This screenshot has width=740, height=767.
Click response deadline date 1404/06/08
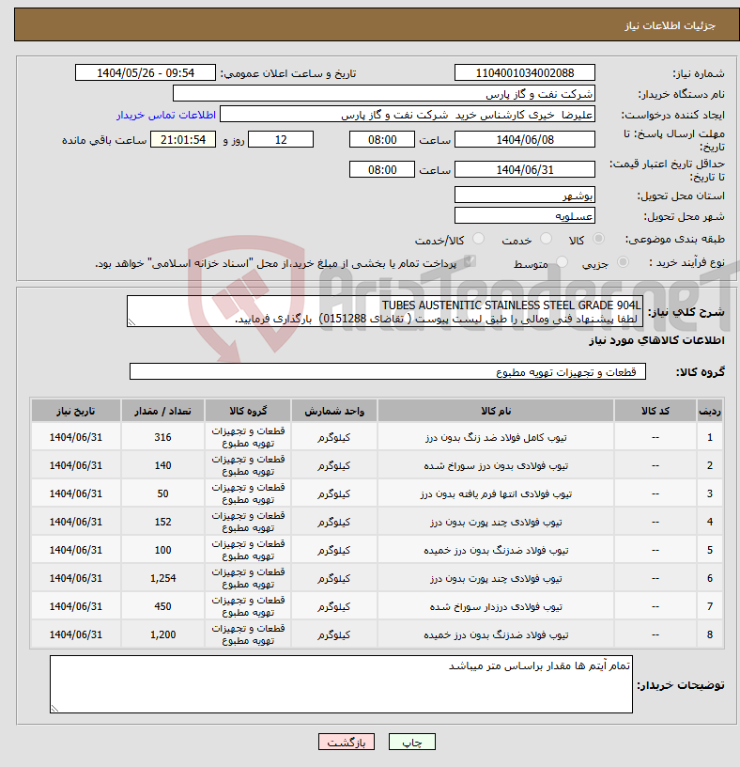coord(524,140)
